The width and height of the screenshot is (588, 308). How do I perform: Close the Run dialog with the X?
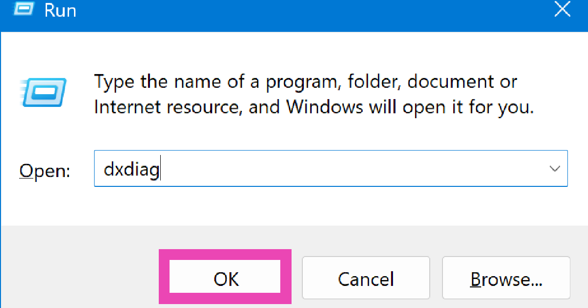(x=562, y=9)
